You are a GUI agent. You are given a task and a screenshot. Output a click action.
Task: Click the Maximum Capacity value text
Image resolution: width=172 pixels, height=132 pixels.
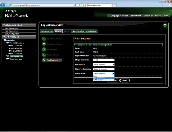coord(100,56)
